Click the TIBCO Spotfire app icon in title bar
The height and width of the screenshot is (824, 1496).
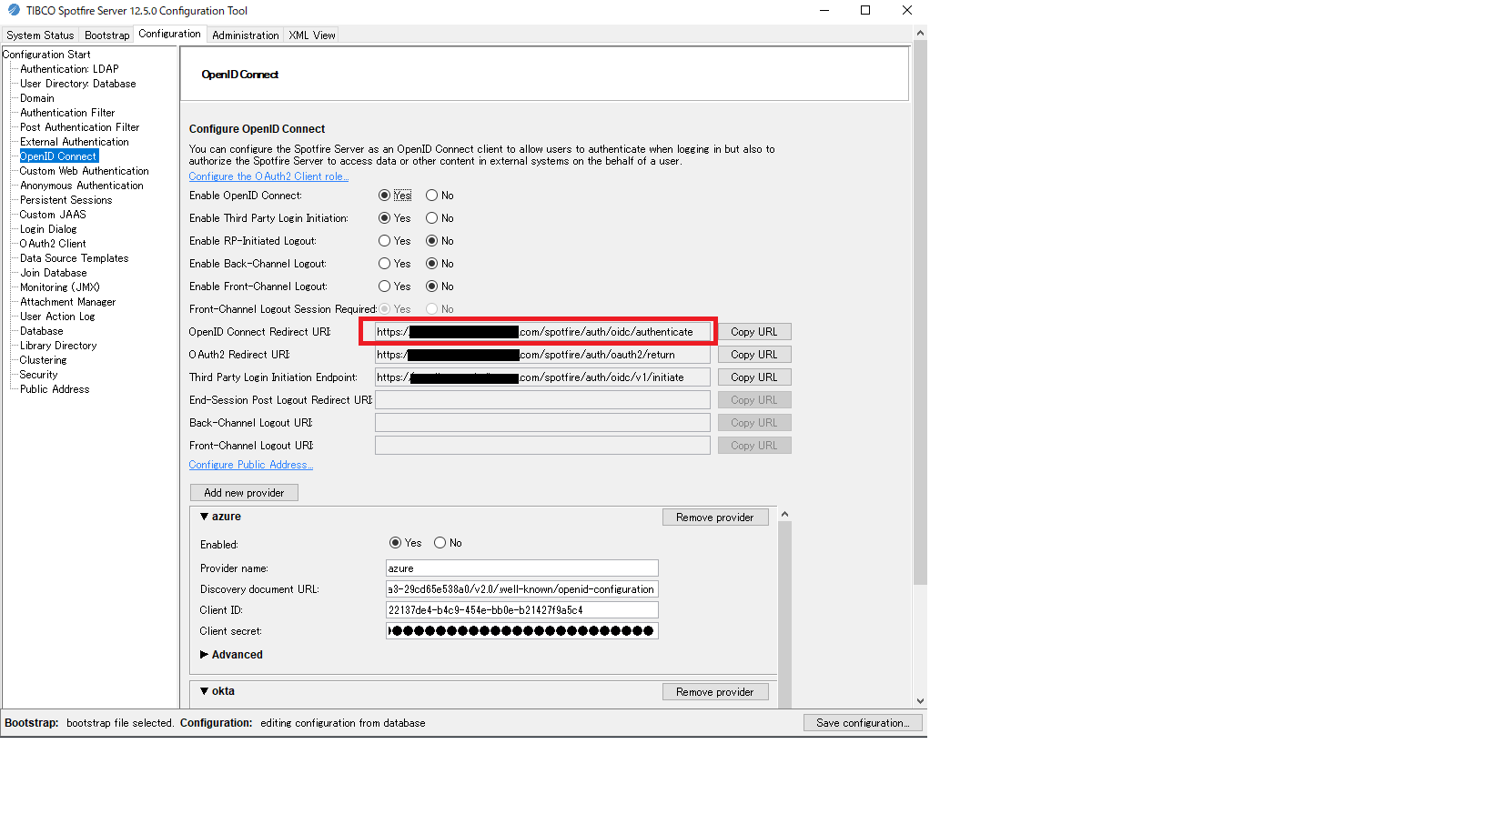coord(14,10)
